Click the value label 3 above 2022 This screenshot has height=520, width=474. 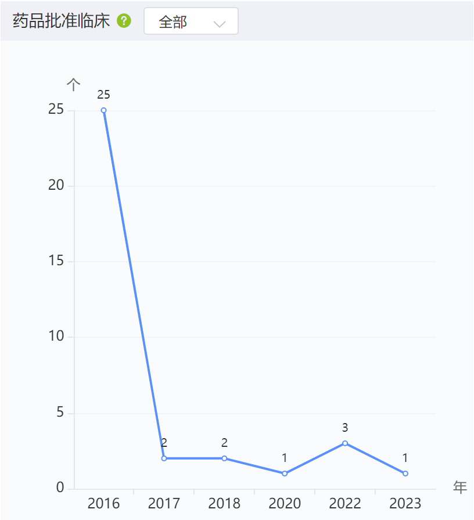345,428
